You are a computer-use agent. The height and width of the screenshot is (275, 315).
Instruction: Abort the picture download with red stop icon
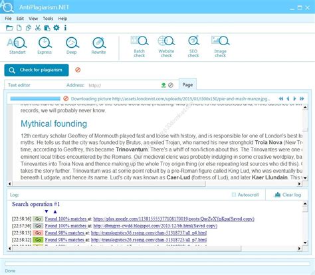point(66,98)
